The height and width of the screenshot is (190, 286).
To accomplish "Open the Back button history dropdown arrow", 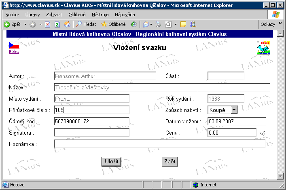I will pos(25,24).
